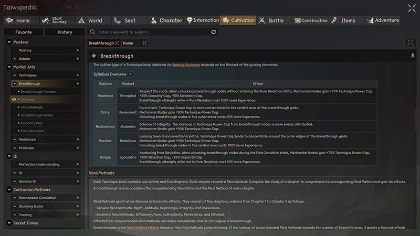Open the Home category tab
Screen dimensions: 420x236
click(x=21, y=20)
